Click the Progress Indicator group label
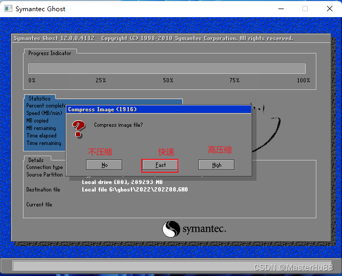 (50, 53)
